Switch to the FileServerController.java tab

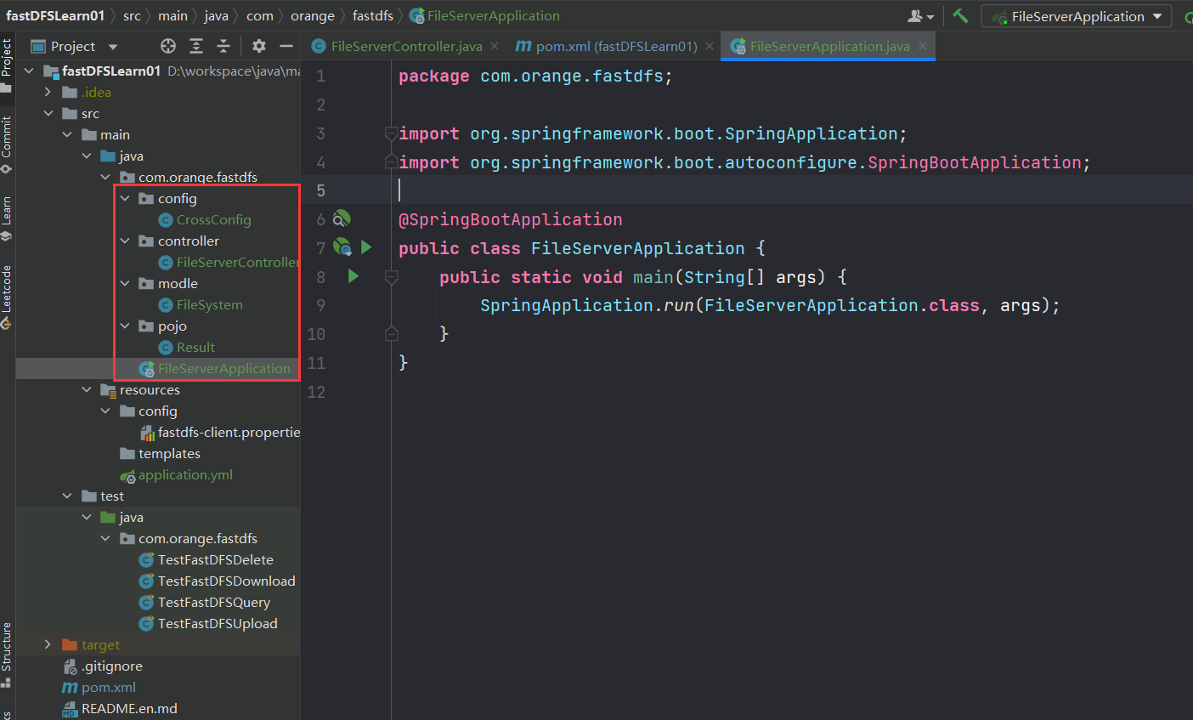(406, 46)
